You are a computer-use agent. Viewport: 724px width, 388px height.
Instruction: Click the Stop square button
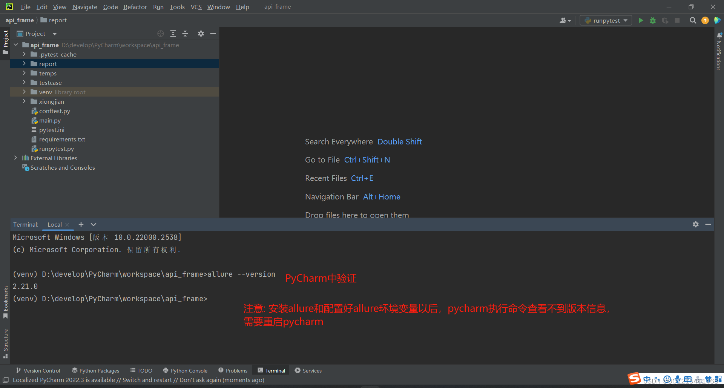[677, 20]
